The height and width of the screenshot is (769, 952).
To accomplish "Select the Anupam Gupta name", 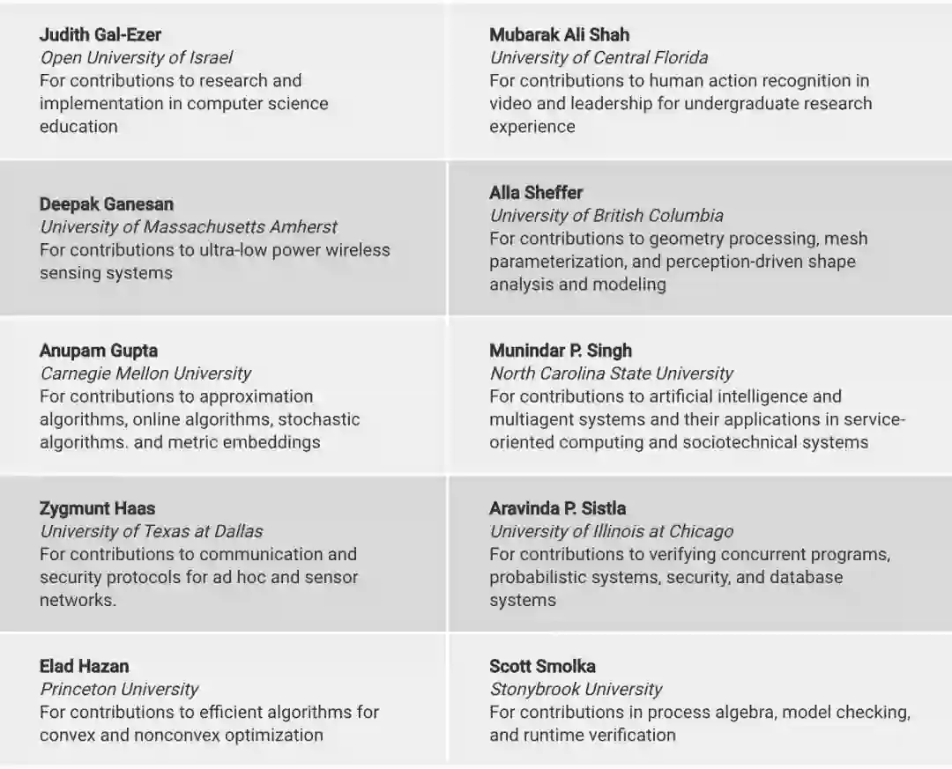I will pyautogui.click(x=99, y=350).
